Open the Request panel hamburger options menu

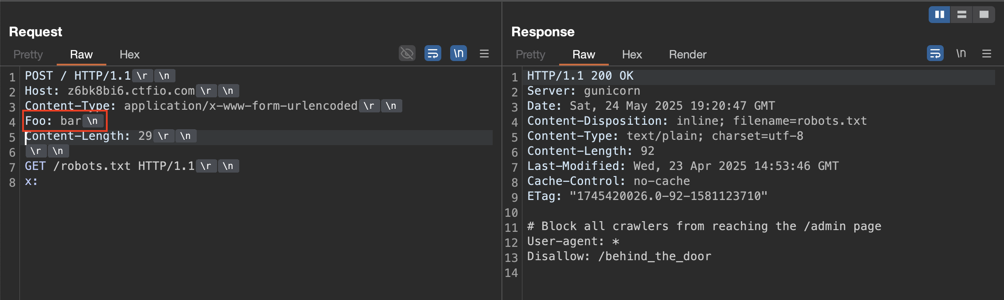point(484,54)
